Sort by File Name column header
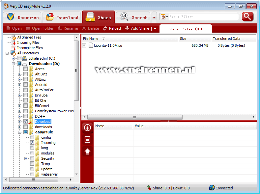The image size is (260, 194). pyautogui.click(x=130, y=39)
